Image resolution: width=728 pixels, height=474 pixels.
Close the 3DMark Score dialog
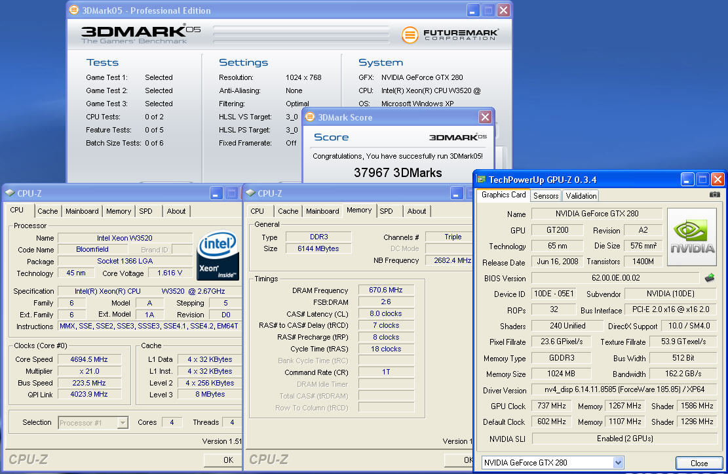tap(485, 117)
